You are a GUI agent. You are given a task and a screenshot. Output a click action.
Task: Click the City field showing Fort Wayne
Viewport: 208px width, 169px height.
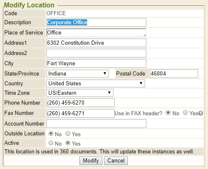(x=96, y=63)
